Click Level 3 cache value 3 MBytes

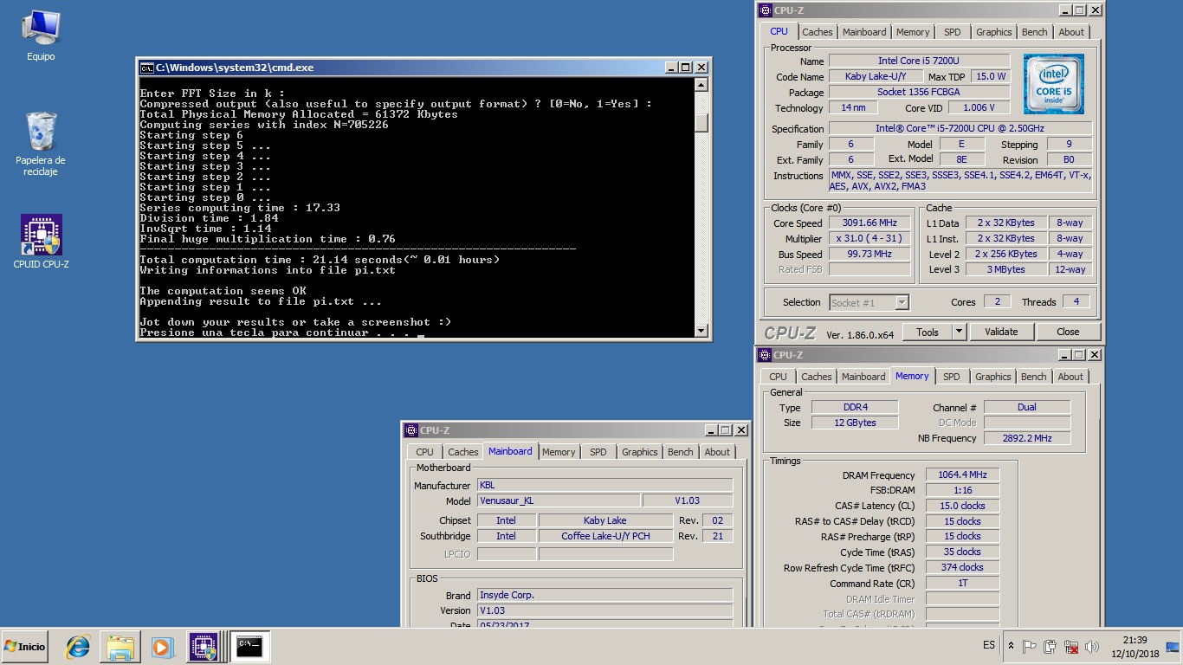coord(1006,269)
